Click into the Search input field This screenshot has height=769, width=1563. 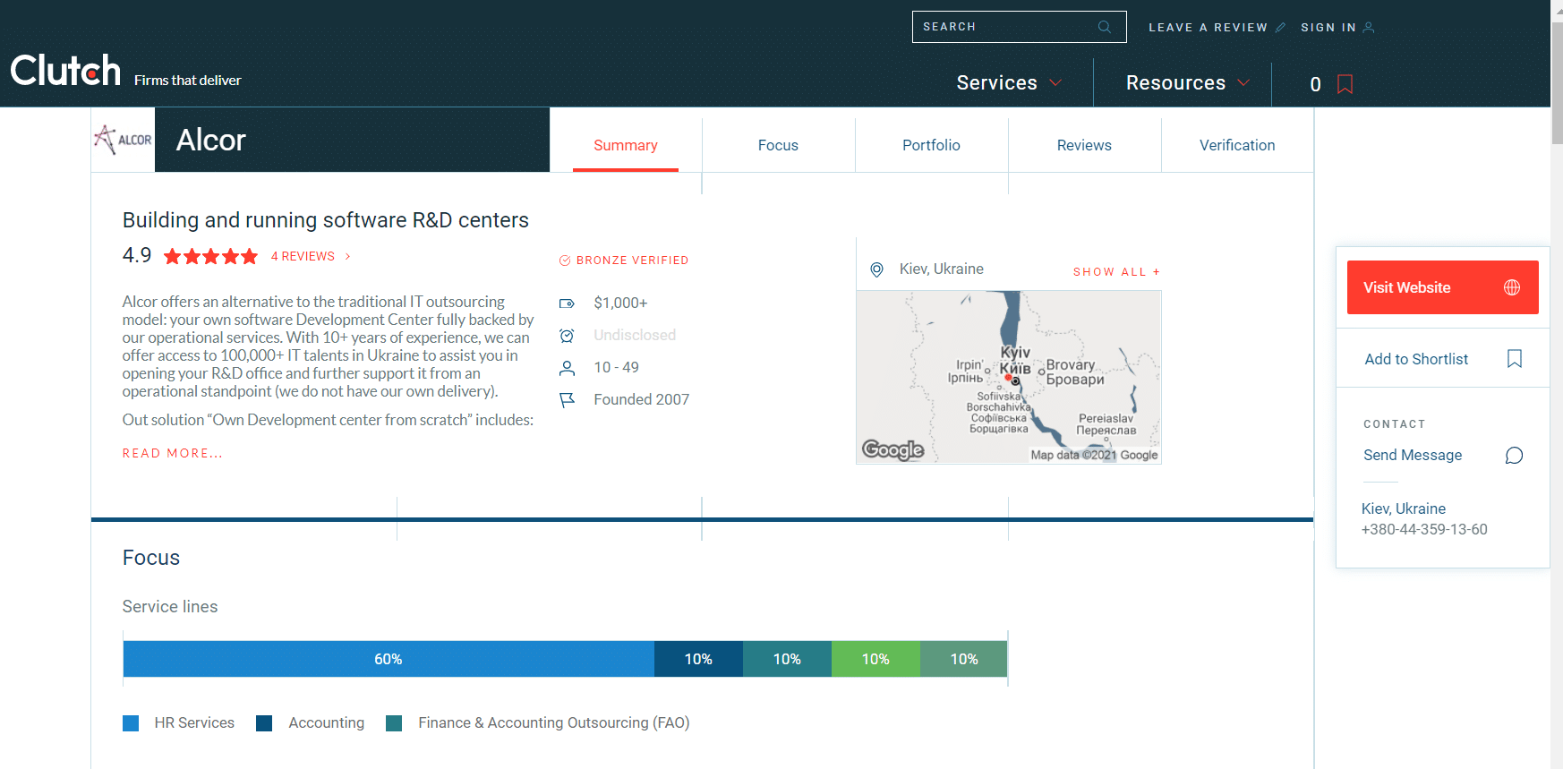(x=1003, y=27)
